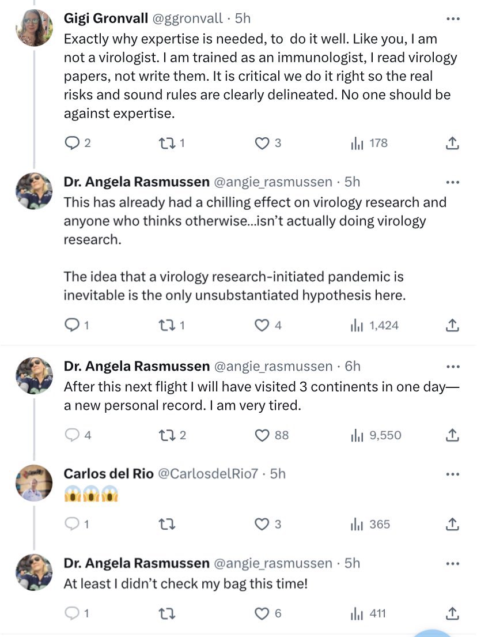Open the @CarlosdelRio7 handle link
477x637 pixels.
(x=207, y=474)
